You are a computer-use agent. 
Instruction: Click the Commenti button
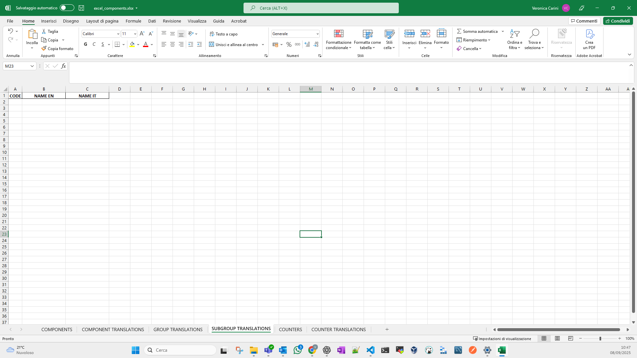click(584, 21)
